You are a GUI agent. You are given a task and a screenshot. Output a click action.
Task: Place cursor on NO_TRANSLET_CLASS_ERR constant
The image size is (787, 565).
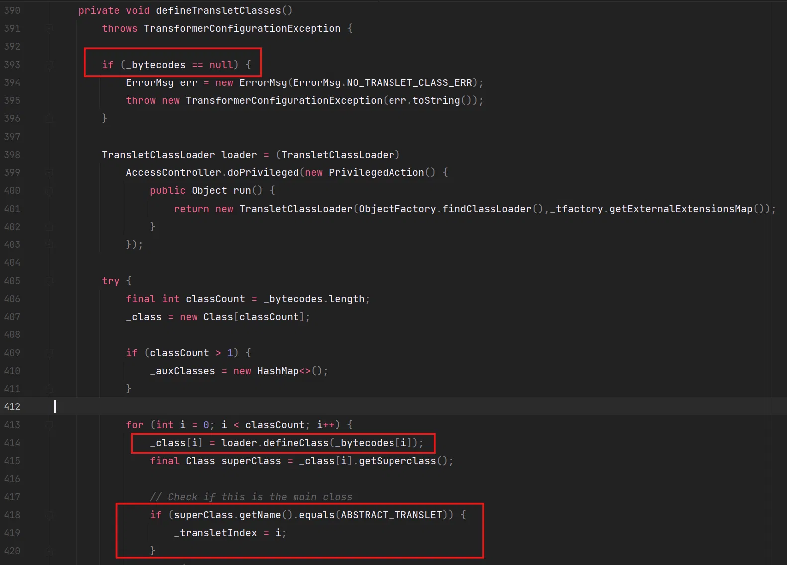pos(409,82)
